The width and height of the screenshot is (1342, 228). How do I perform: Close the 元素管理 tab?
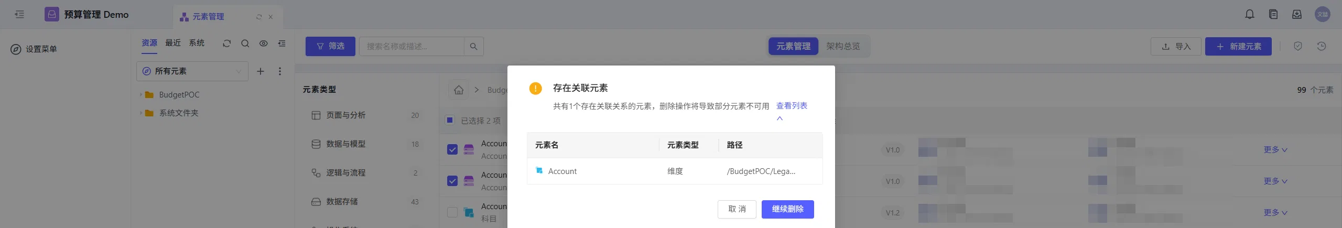(x=270, y=17)
